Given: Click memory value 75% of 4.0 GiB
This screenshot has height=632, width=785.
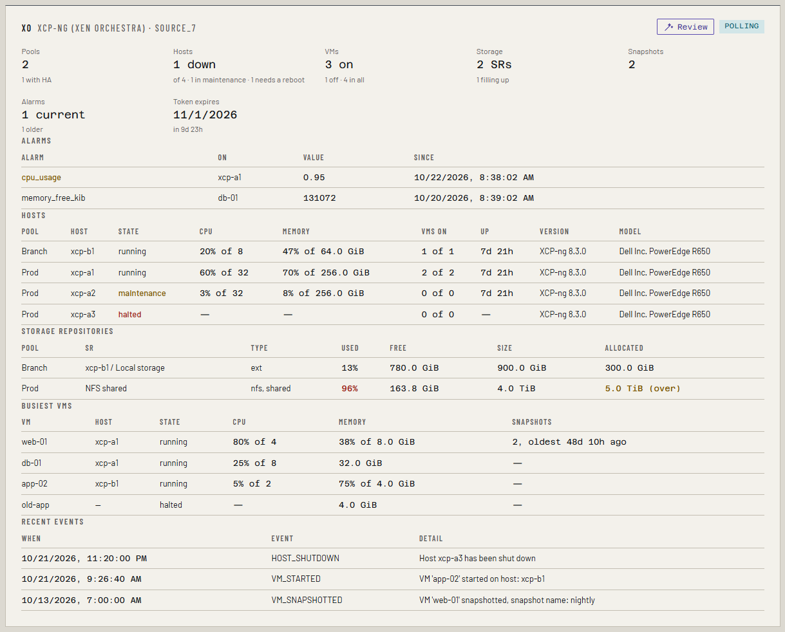Looking at the screenshot, I should 377,484.
